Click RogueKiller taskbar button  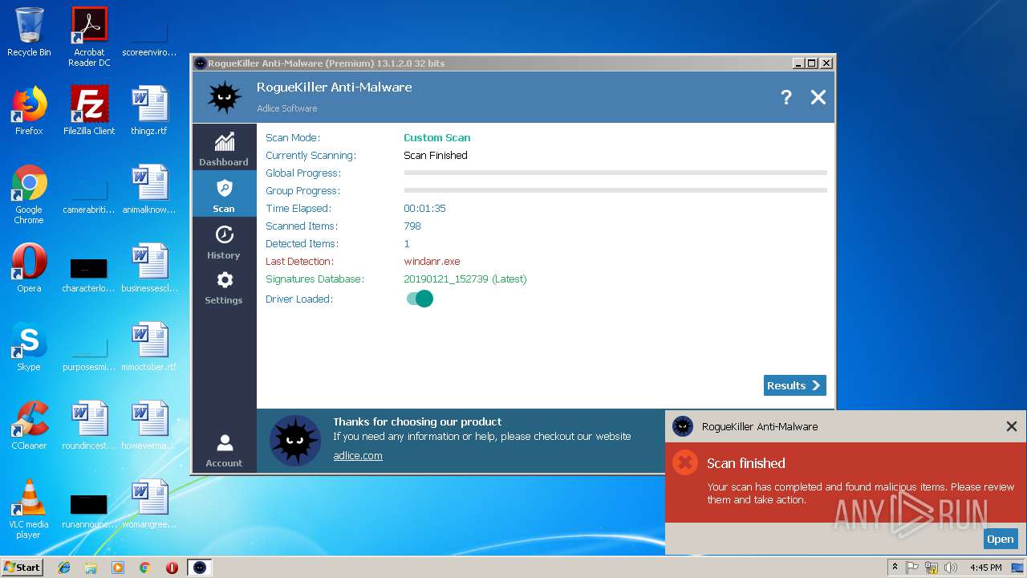click(x=200, y=568)
